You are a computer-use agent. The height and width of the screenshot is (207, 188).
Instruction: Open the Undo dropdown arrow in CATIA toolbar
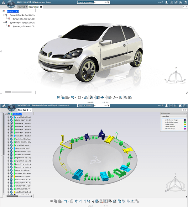[x=76, y=98]
